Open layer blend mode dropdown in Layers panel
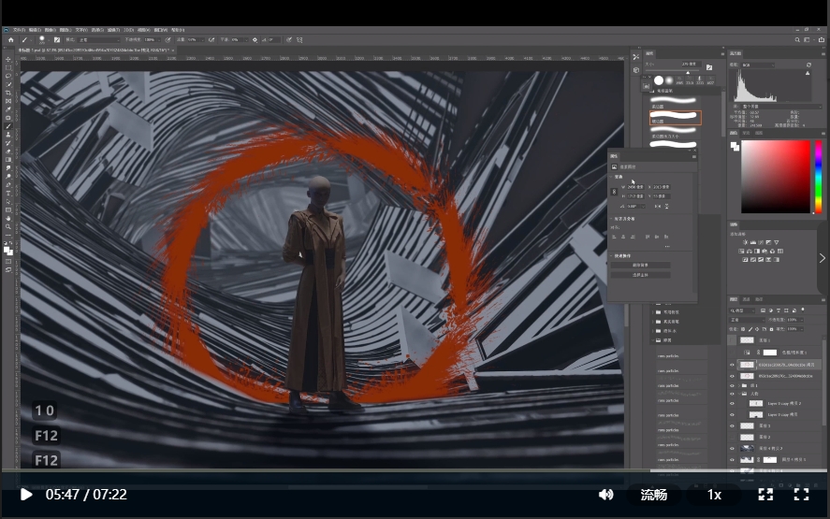 click(747, 320)
